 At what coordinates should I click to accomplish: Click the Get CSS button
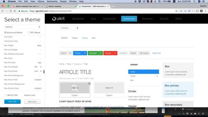[12, 102]
